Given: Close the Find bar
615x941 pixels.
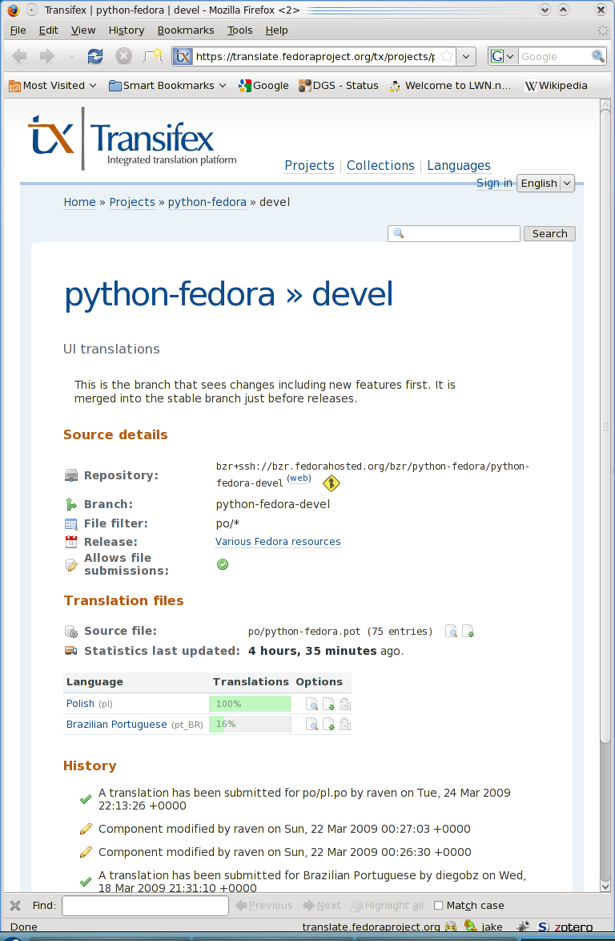Looking at the screenshot, I should pos(15,906).
